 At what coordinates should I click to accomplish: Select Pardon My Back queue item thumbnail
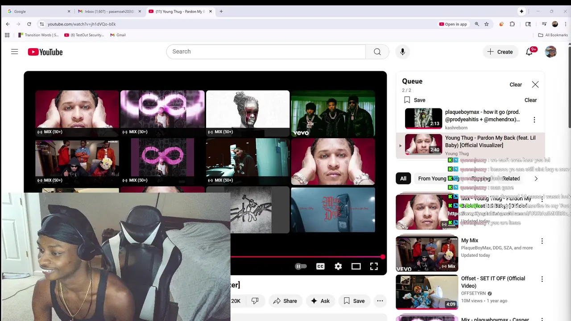point(423,144)
